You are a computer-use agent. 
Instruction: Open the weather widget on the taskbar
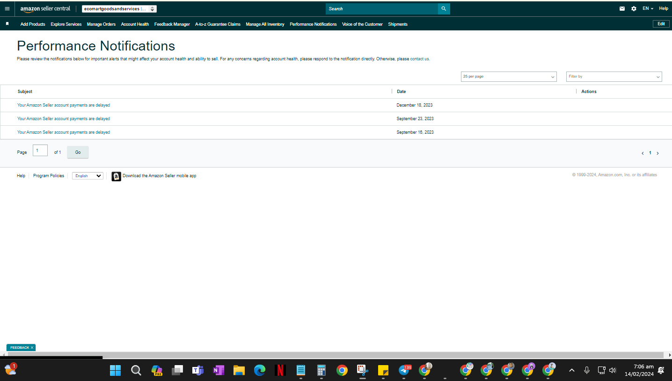coord(10,369)
